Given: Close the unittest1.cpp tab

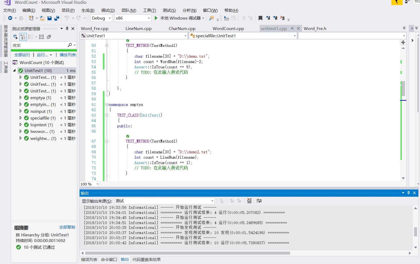Looking at the screenshot, I should tap(298, 28).
